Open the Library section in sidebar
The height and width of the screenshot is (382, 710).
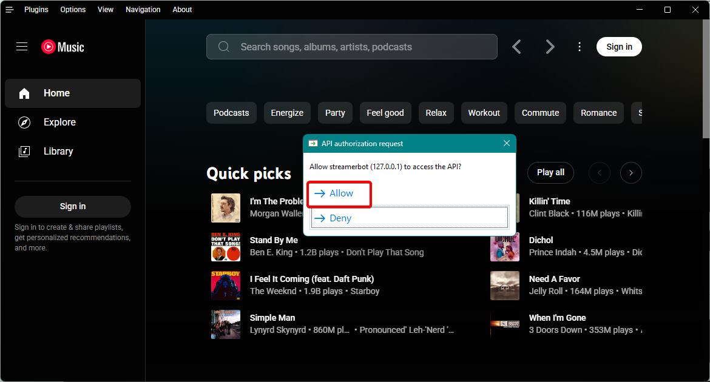72,151
